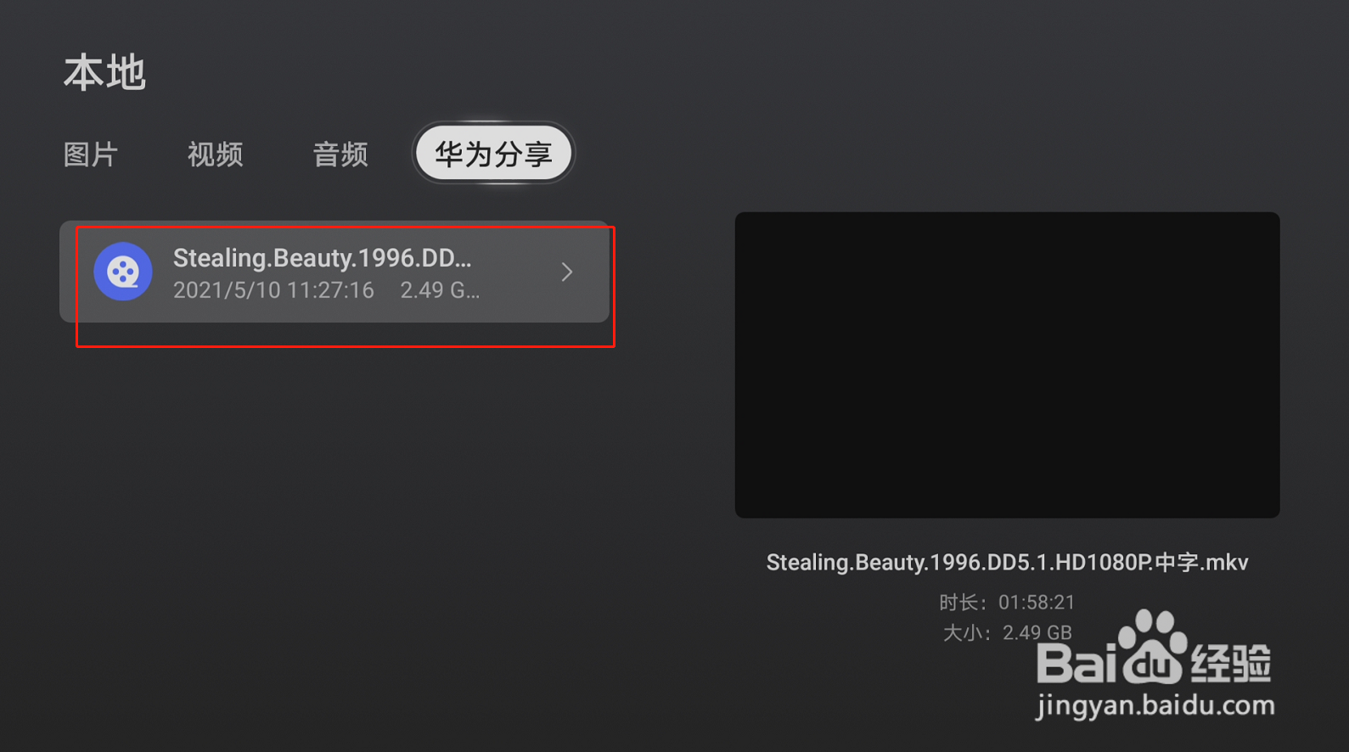Click the 2.49 G… size in file row
Screen dimensions: 1349x752
coord(440,290)
